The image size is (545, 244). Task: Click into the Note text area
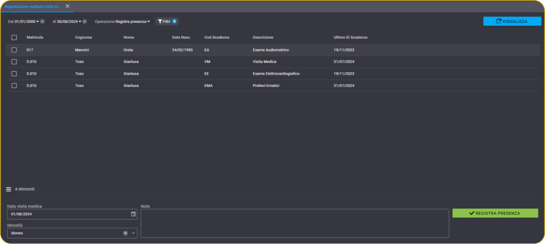click(295, 223)
